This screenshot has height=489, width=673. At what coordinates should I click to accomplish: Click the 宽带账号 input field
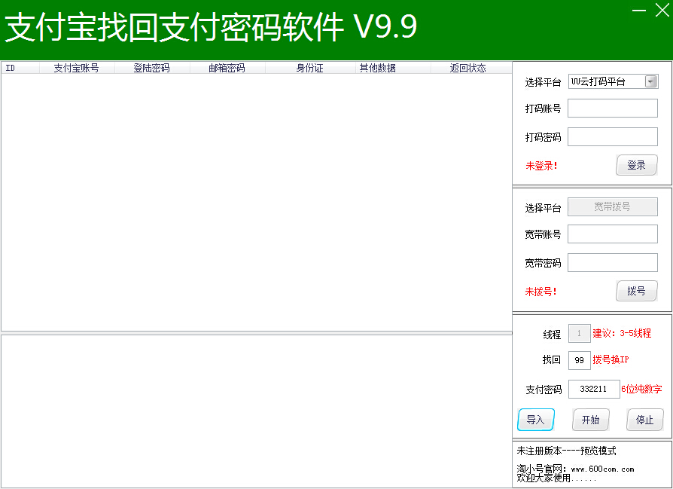coord(613,234)
